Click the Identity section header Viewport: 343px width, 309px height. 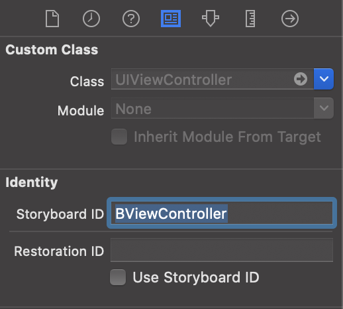(x=32, y=182)
